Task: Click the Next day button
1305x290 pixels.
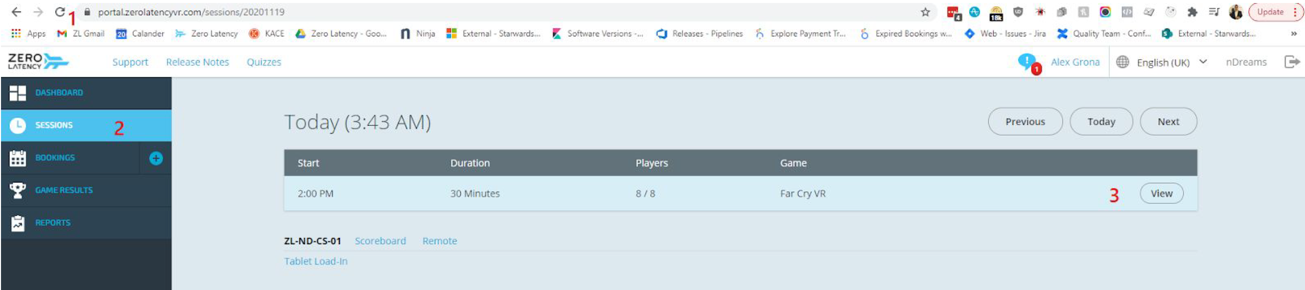Action: tap(1168, 122)
